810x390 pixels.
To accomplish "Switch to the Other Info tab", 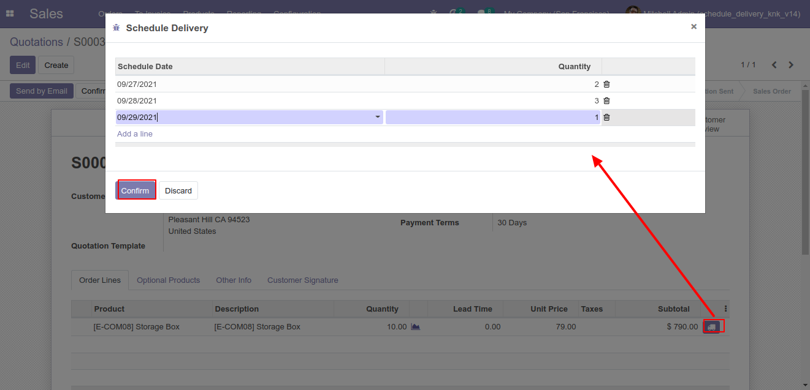I will [234, 280].
